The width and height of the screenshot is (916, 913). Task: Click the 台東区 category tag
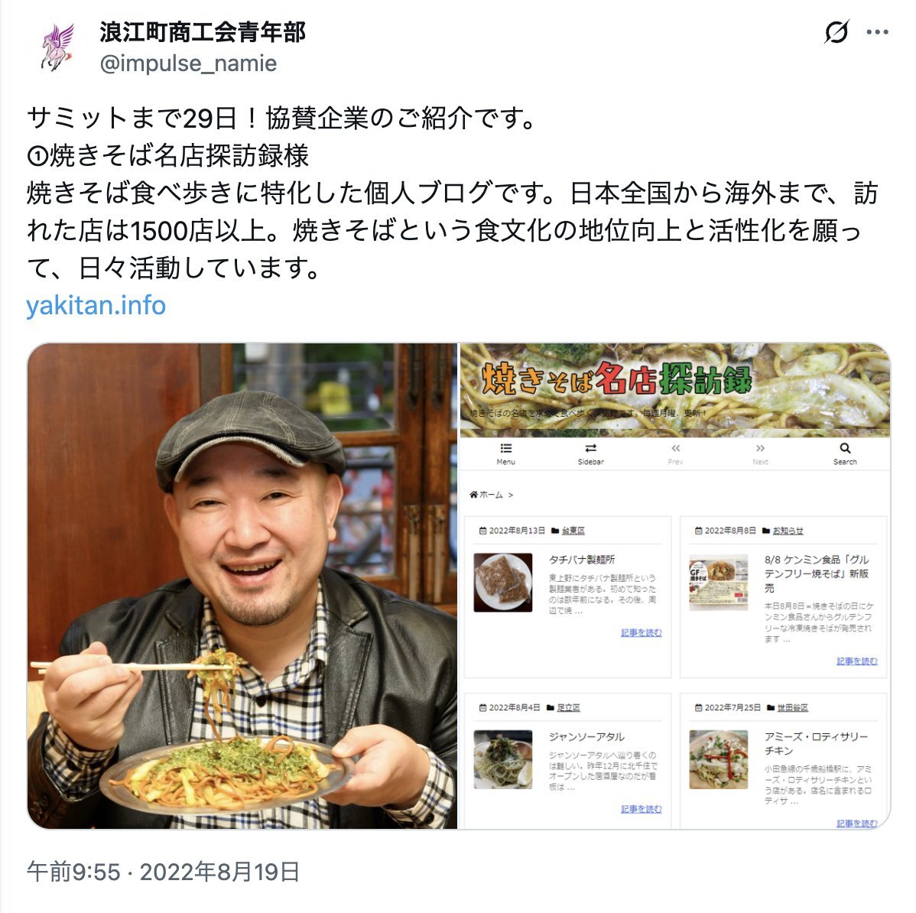point(573,531)
